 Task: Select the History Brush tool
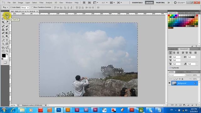(x=7, y=30)
